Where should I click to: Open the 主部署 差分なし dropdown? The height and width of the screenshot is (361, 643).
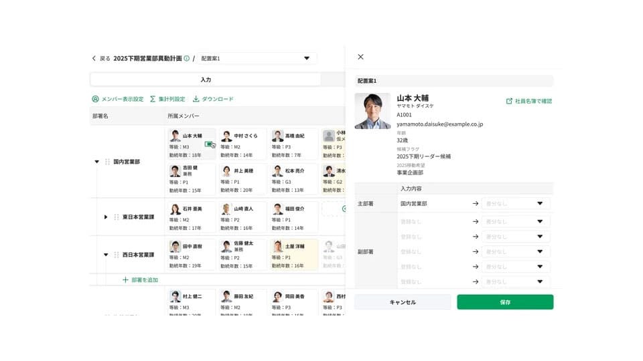click(516, 203)
